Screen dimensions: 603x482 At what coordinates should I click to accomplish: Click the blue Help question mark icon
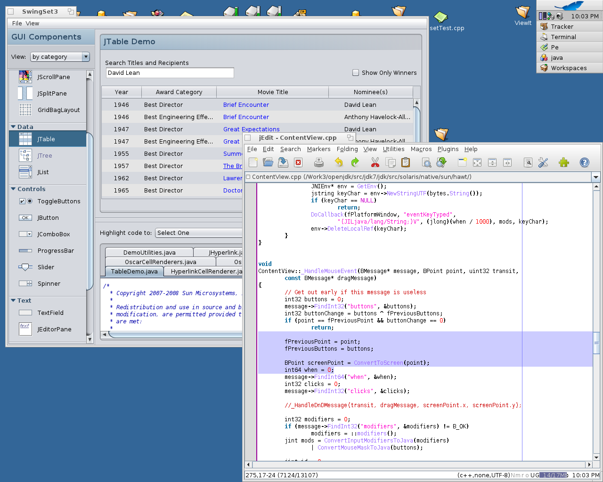tap(585, 162)
